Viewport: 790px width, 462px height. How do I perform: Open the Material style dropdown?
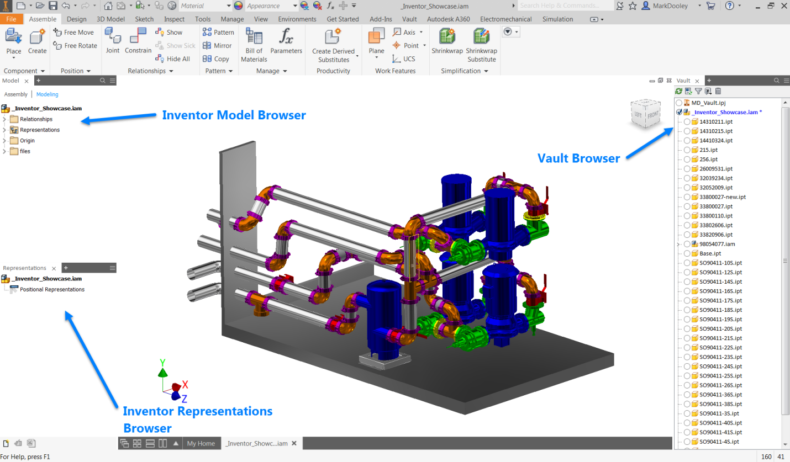[229, 6]
